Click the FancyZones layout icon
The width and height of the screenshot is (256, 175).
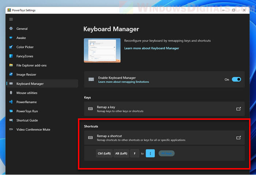click(11, 56)
